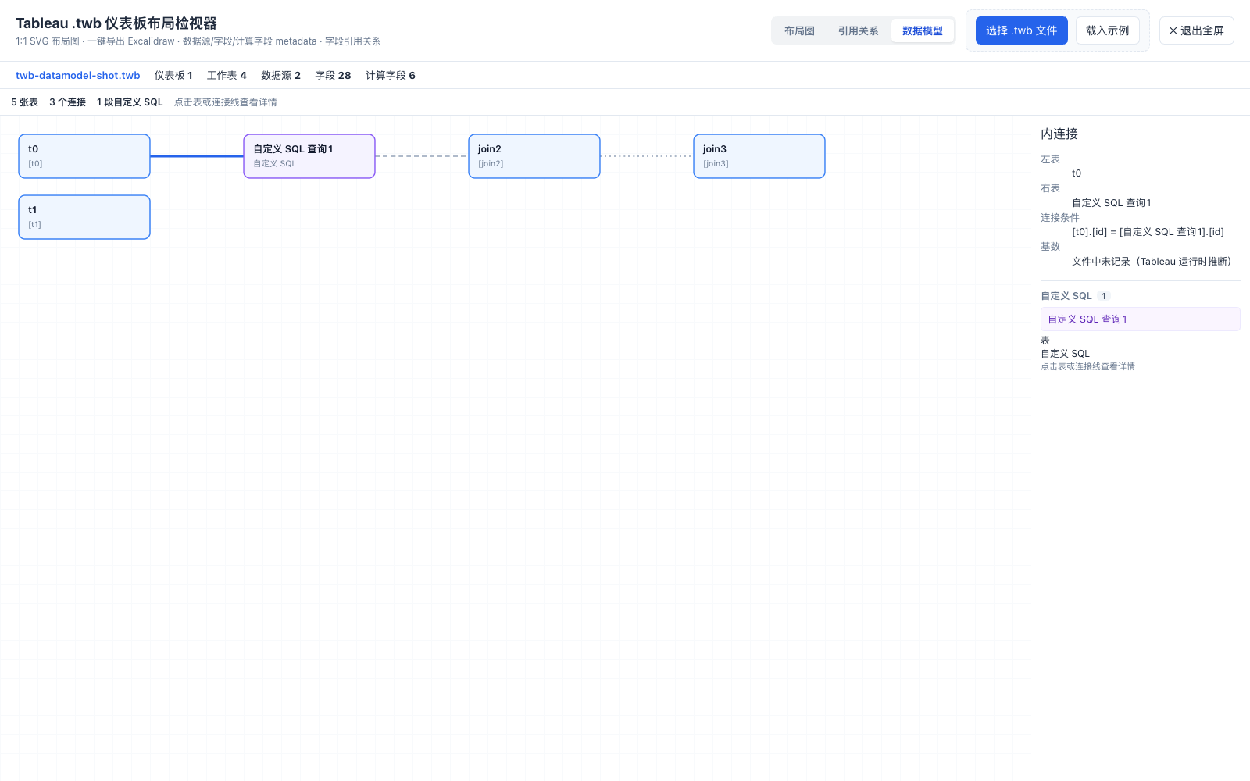Switch to the 布局图 tab

click(x=799, y=30)
